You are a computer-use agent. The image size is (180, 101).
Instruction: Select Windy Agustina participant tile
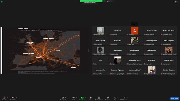coord(152,41)
